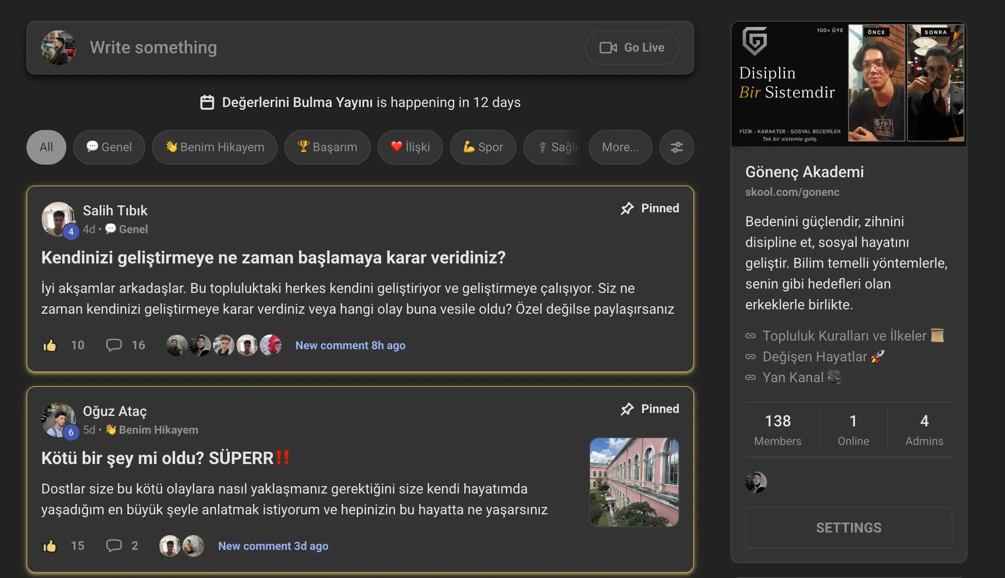The image size is (1005, 578).
Task: Select the All category filter
Action: 46,147
